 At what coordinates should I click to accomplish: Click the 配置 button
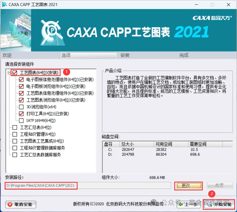coord(220,185)
